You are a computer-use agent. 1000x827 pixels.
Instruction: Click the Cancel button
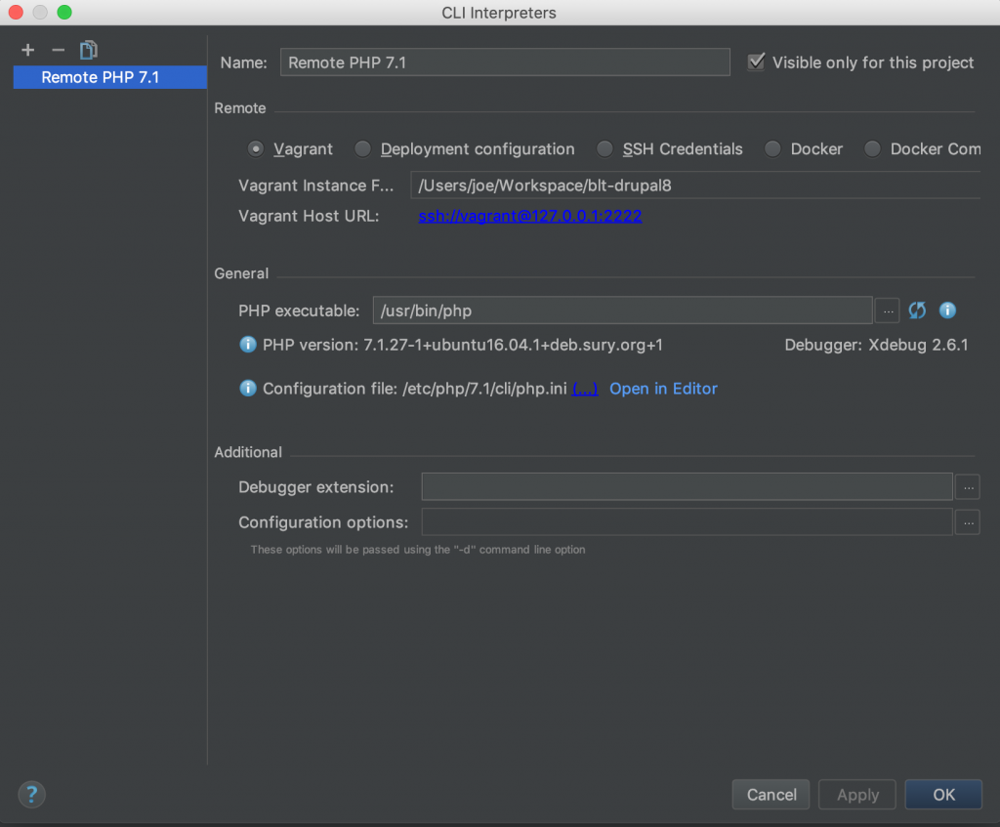click(x=771, y=795)
